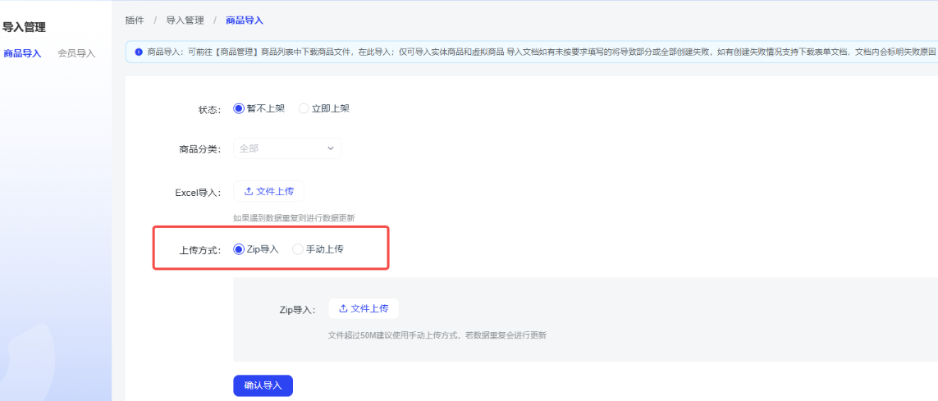Click 商品导入 at the breadcrumb end
This screenshot has width=938, height=401.
tap(245, 20)
